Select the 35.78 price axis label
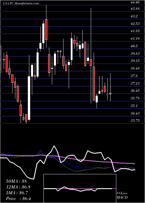The height and width of the screenshot is (203, 145). pyautogui.click(x=135, y=98)
